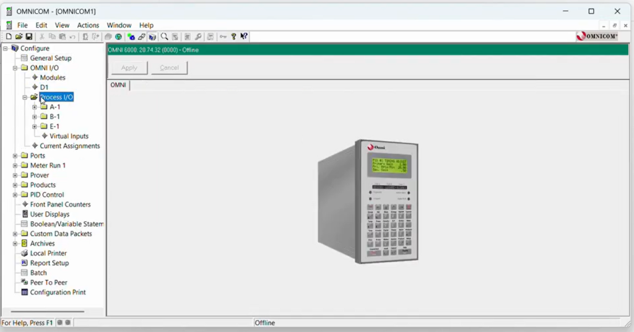Click the Cancel button
The height and width of the screenshot is (332, 634).
point(169,68)
